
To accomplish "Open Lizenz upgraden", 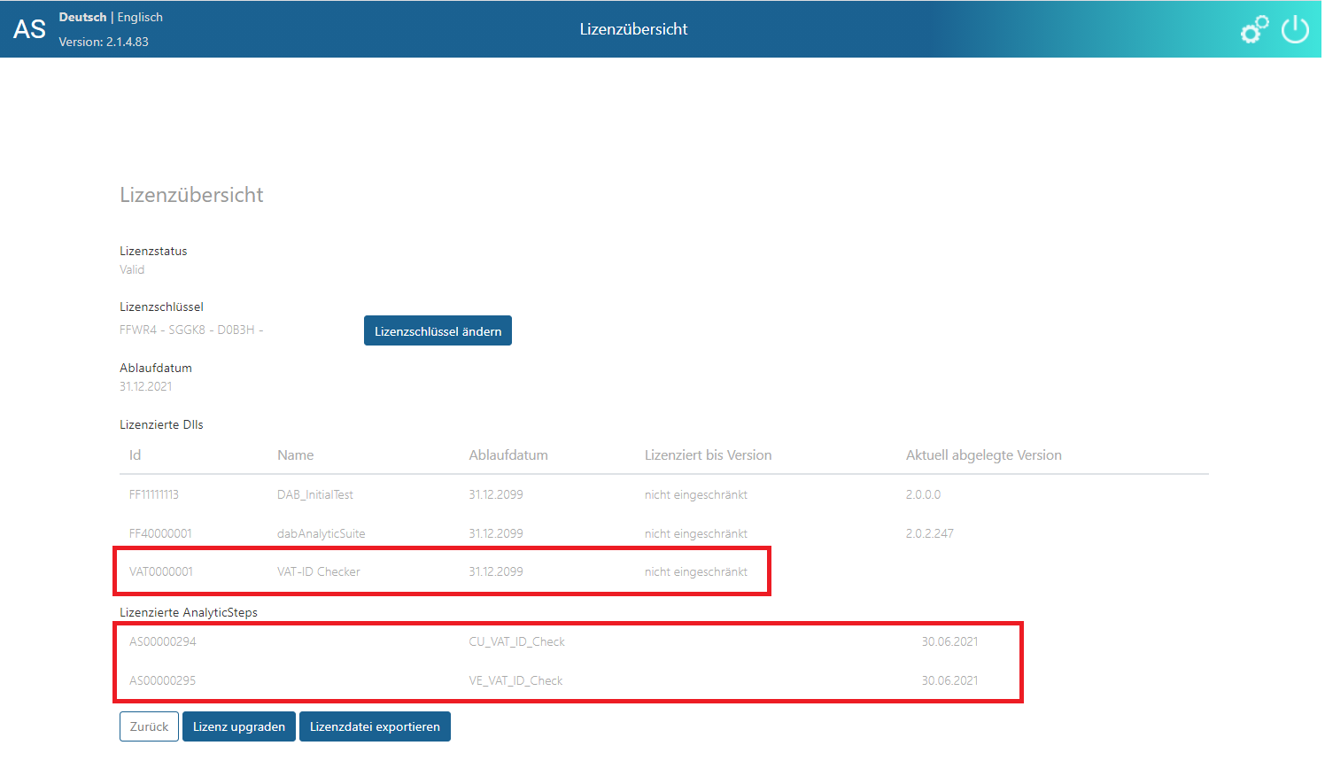I will point(238,726).
